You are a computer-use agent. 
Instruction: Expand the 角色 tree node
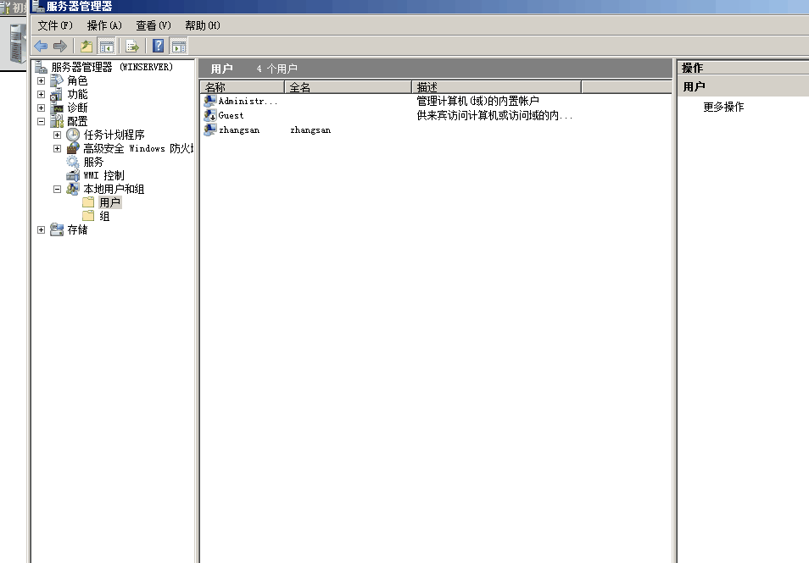point(42,81)
